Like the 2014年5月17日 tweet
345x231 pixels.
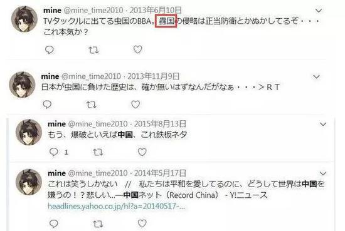142,223
